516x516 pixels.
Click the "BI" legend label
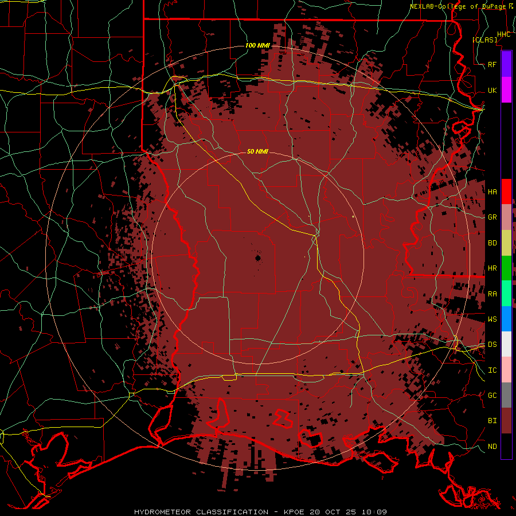[x=492, y=421]
